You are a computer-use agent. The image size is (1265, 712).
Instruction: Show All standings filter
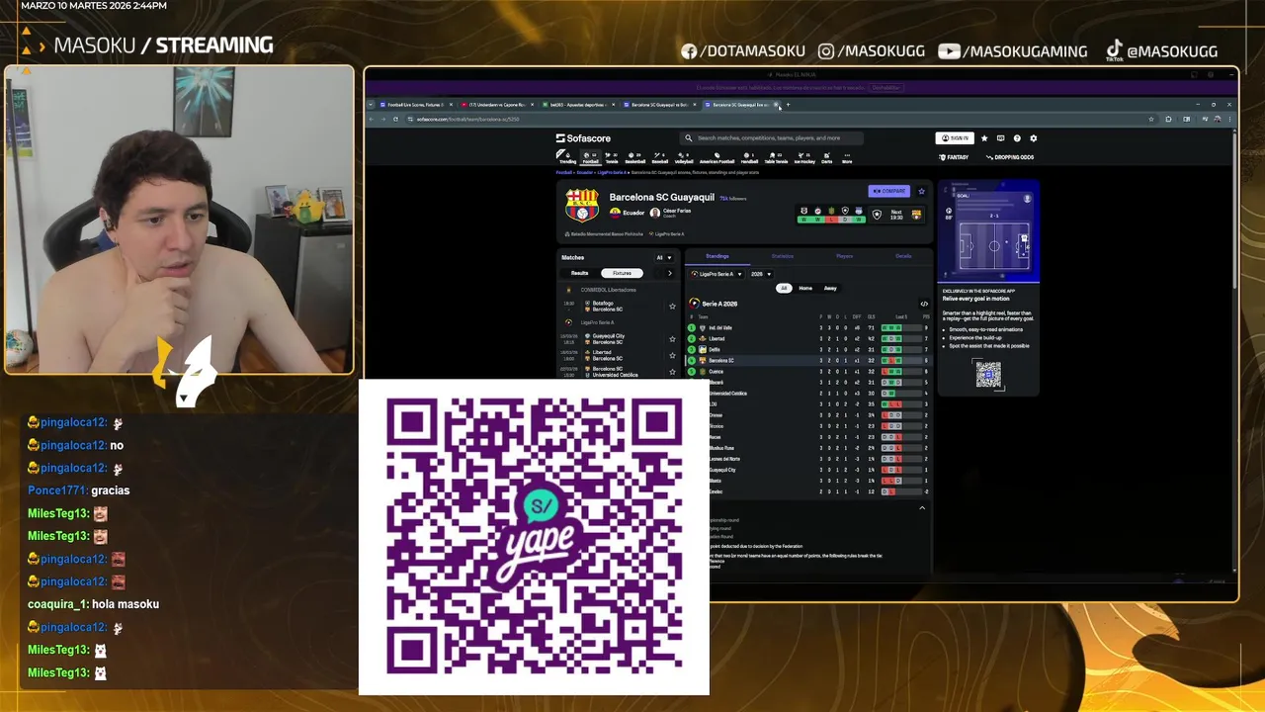(x=784, y=288)
